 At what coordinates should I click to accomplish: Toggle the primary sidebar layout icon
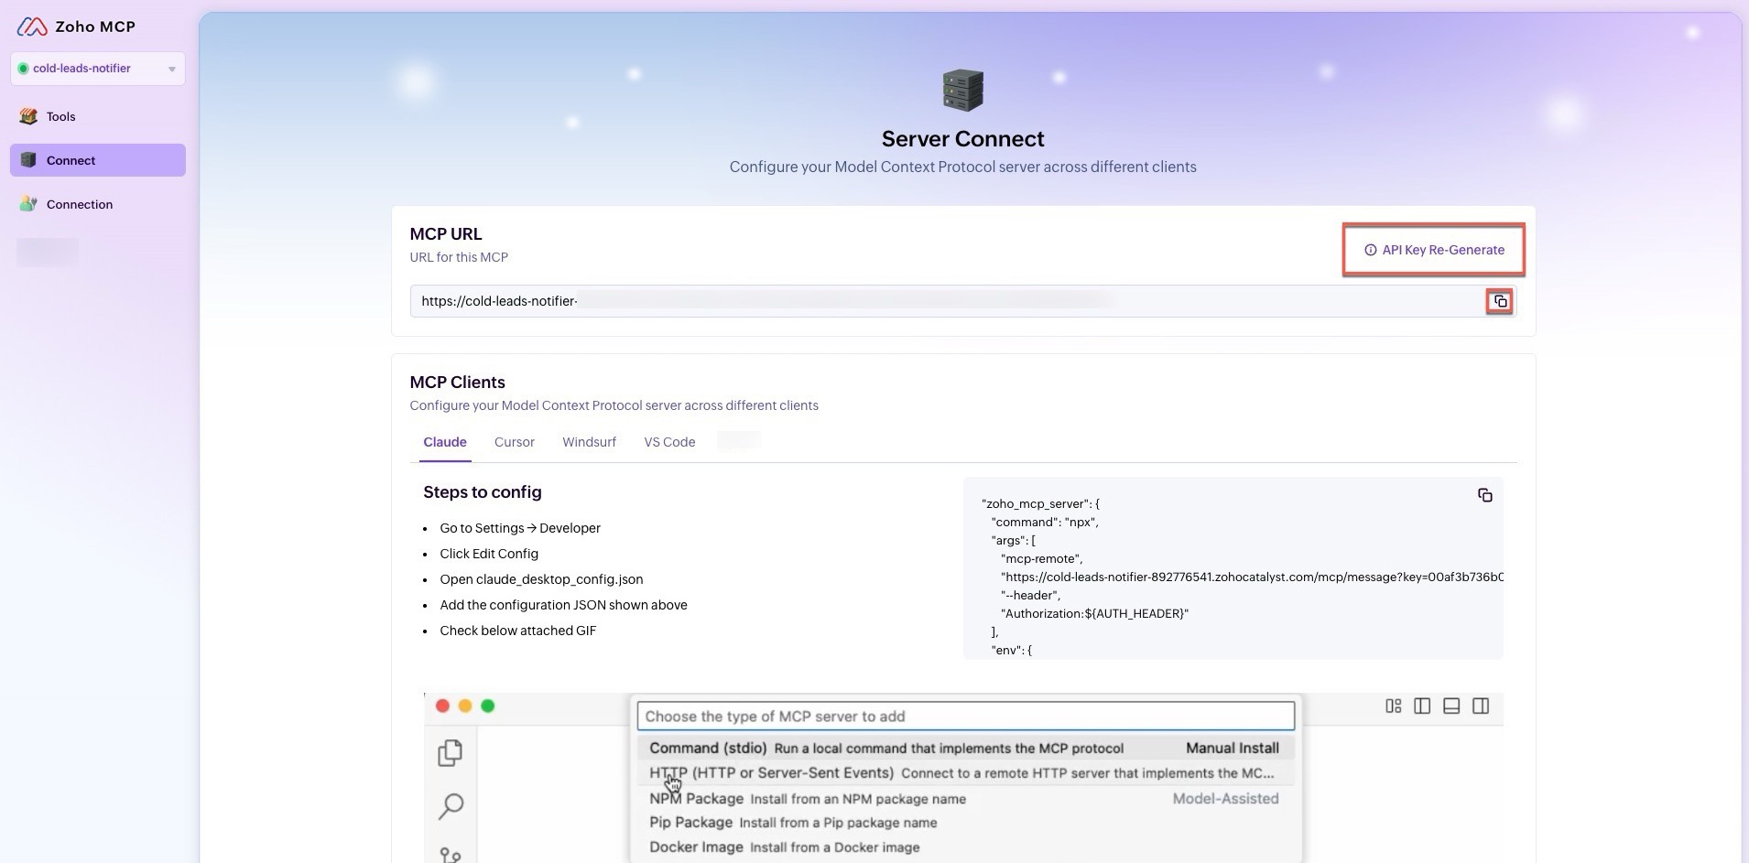[1422, 706]
